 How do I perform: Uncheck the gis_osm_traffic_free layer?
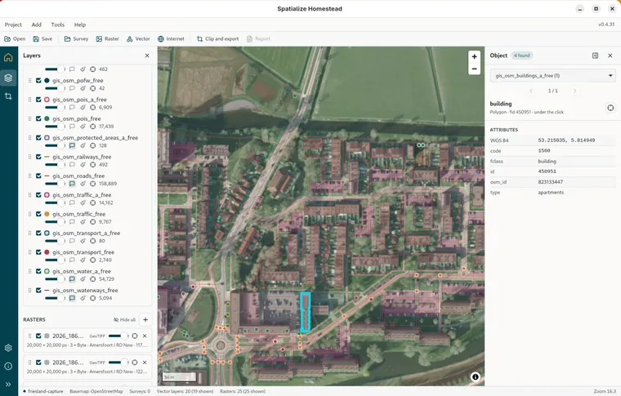click(x=38, y=214)
